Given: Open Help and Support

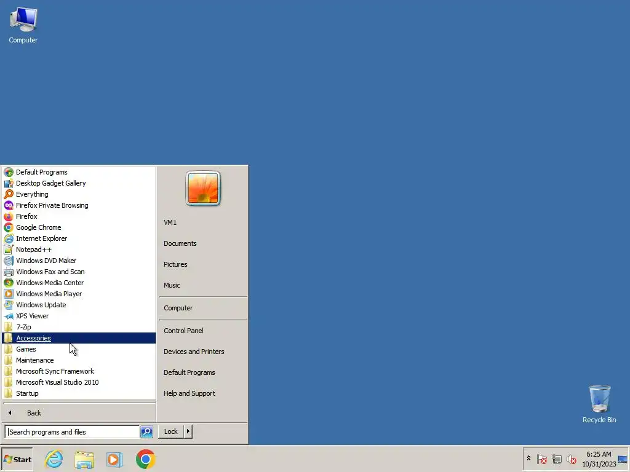Looking at the screenshot, I should (x=189, y=393).
